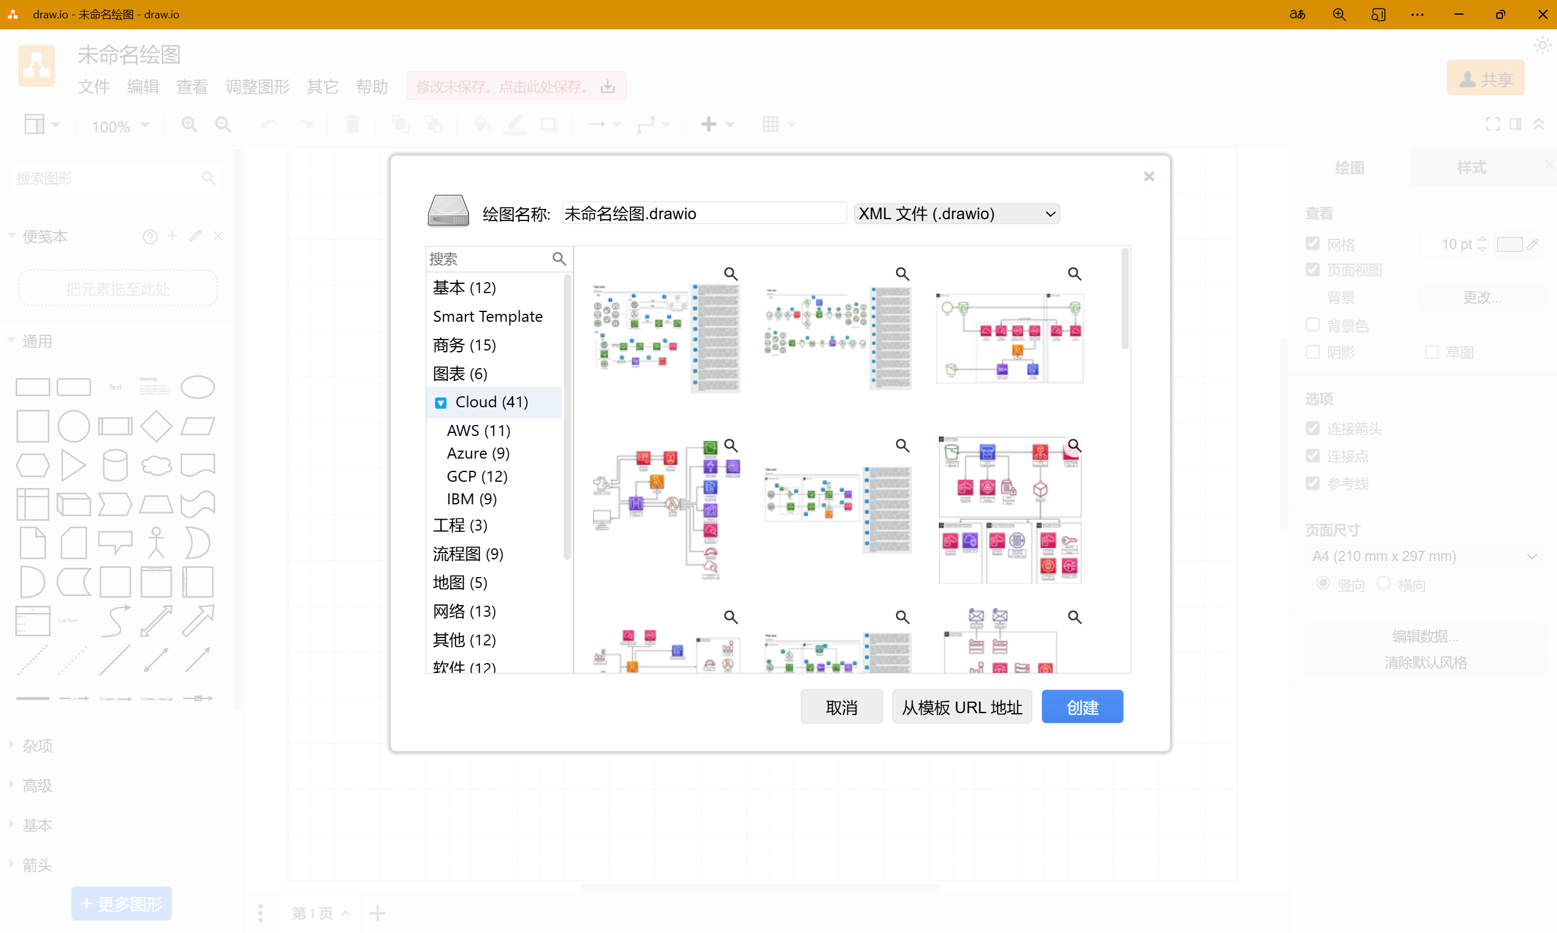Toggle the 连接箭头 checkbox
This screenshot has height=933, width=1557.
pyautogui.click(x=1313, y=428)
